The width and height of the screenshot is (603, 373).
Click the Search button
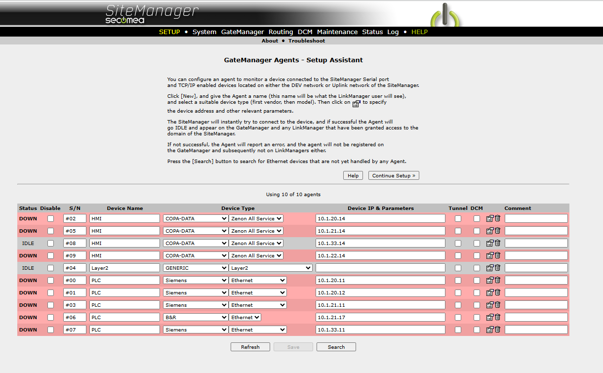(336, 347)
